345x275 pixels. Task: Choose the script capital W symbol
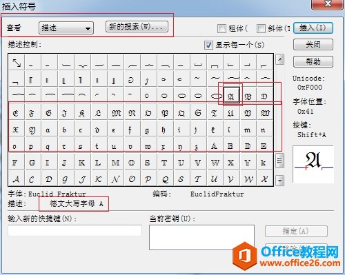248,179
